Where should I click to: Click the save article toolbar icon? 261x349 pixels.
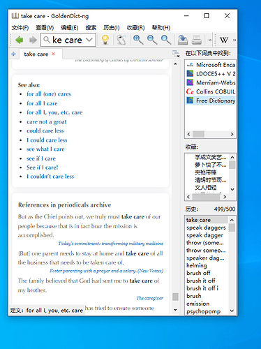pyautogui.click(x=183, y=40)
